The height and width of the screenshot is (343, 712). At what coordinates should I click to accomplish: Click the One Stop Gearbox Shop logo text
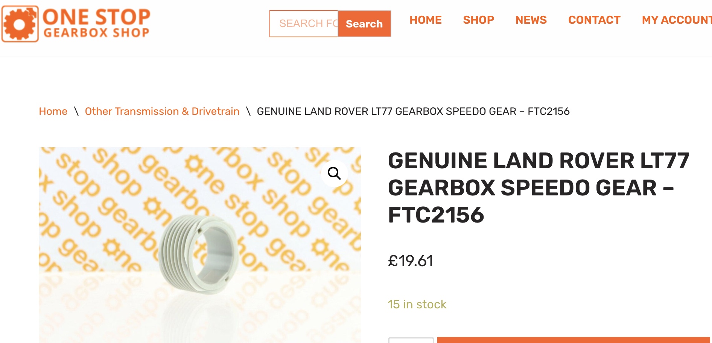(96, 23)
